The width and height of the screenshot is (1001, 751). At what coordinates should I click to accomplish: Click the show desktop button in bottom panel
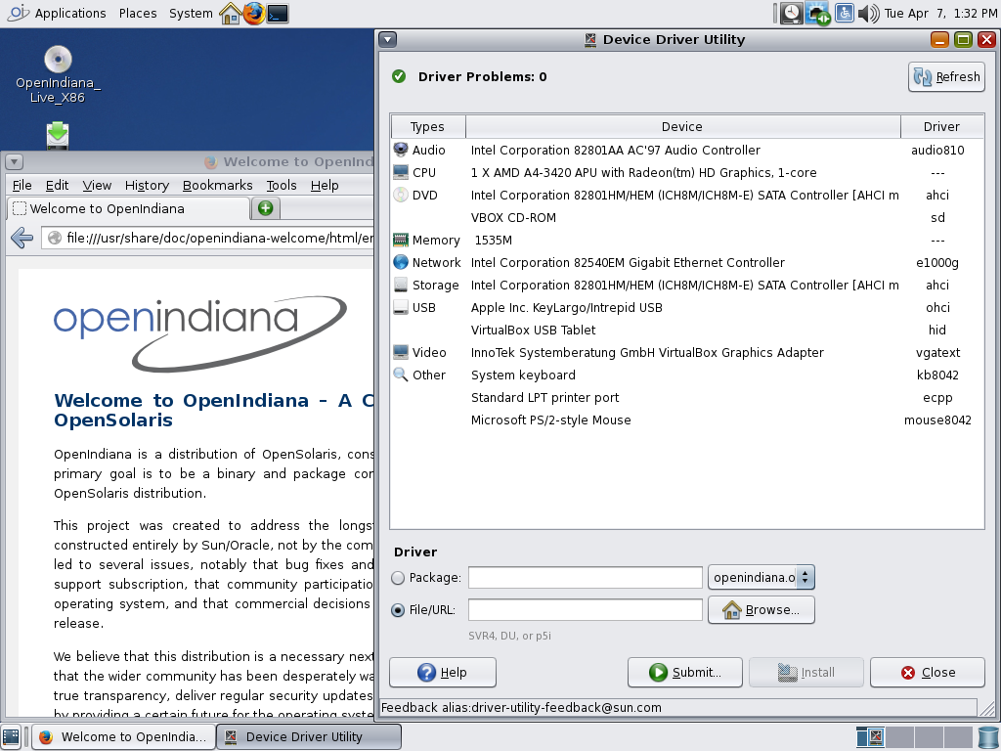click(11, 737)
